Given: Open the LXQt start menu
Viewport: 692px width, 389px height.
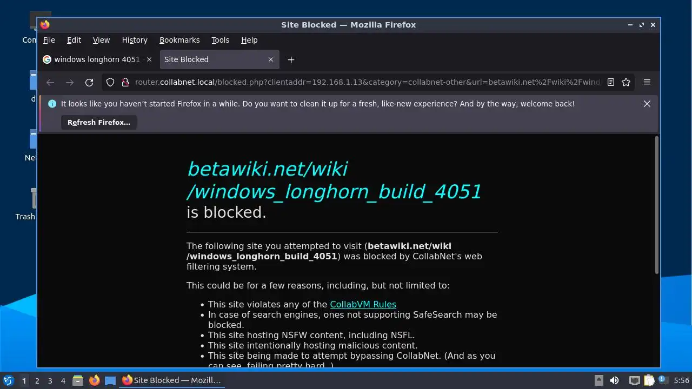Looking at the screenshot, I should [8, 380].
